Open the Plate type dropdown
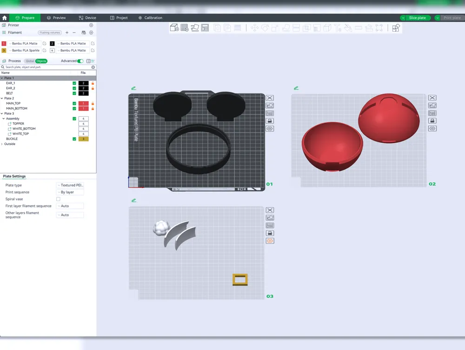The height and width of the screenshot is (350, 465). (x=70, y=185)
